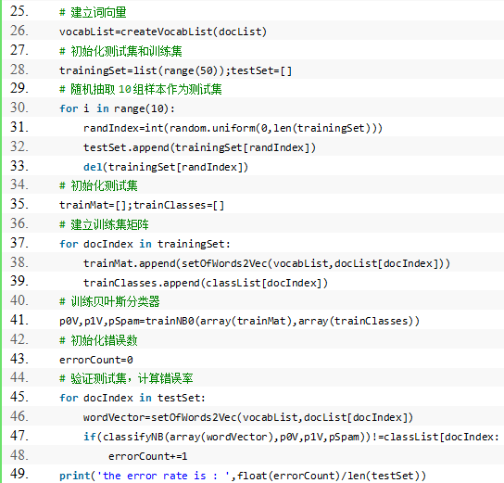Click 'p0V,p1V,pSpam=trainNB0(...' code line
The image size is (504, 483).
(x=239, y=321)
